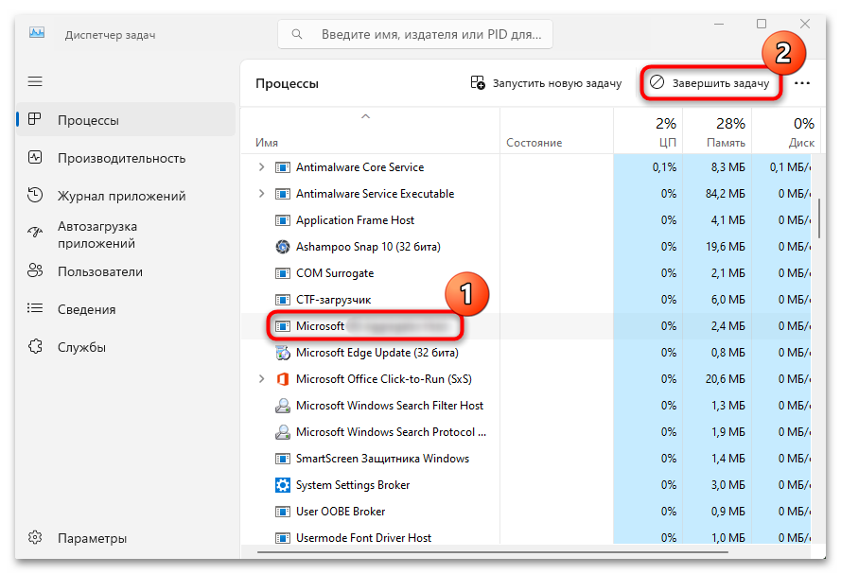Click the search magnifier icon

pyautogui.click(x=297, y=34)
